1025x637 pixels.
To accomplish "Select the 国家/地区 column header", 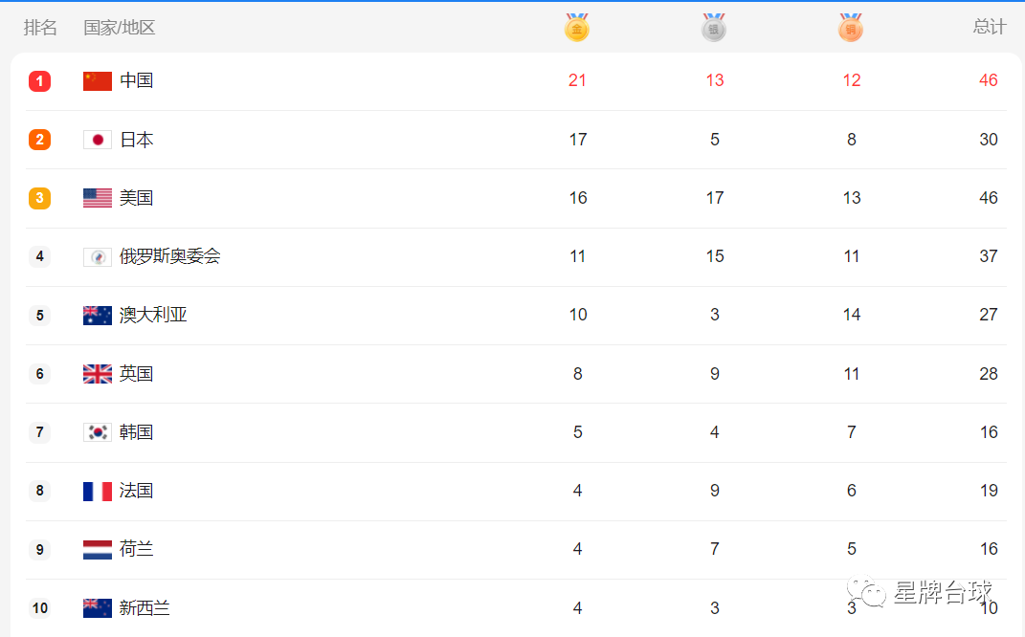I will [x=119, y=28].
